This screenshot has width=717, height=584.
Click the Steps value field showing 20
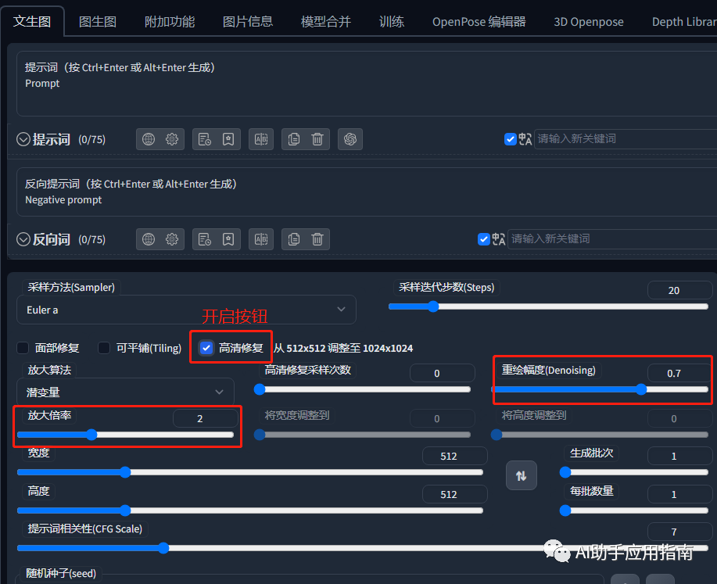pyautogui.click(x=680, y=290)
